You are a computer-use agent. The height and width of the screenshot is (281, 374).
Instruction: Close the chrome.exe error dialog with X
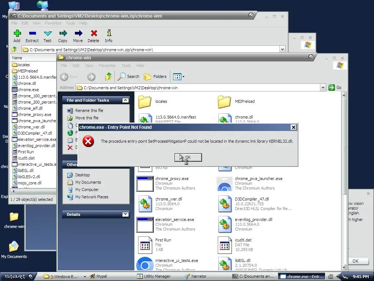[x=294, y=127]
